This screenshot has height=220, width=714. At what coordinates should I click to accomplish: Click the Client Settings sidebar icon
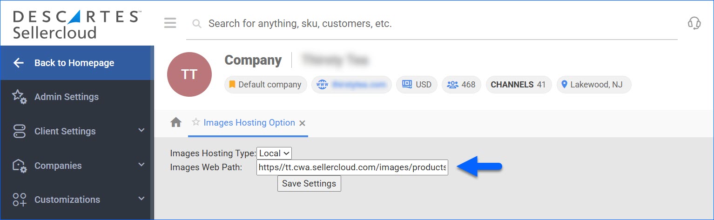click(x=19, y=131)
